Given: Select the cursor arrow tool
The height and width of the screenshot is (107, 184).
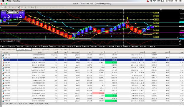Looking at the screenshot, I should [2, 7].
